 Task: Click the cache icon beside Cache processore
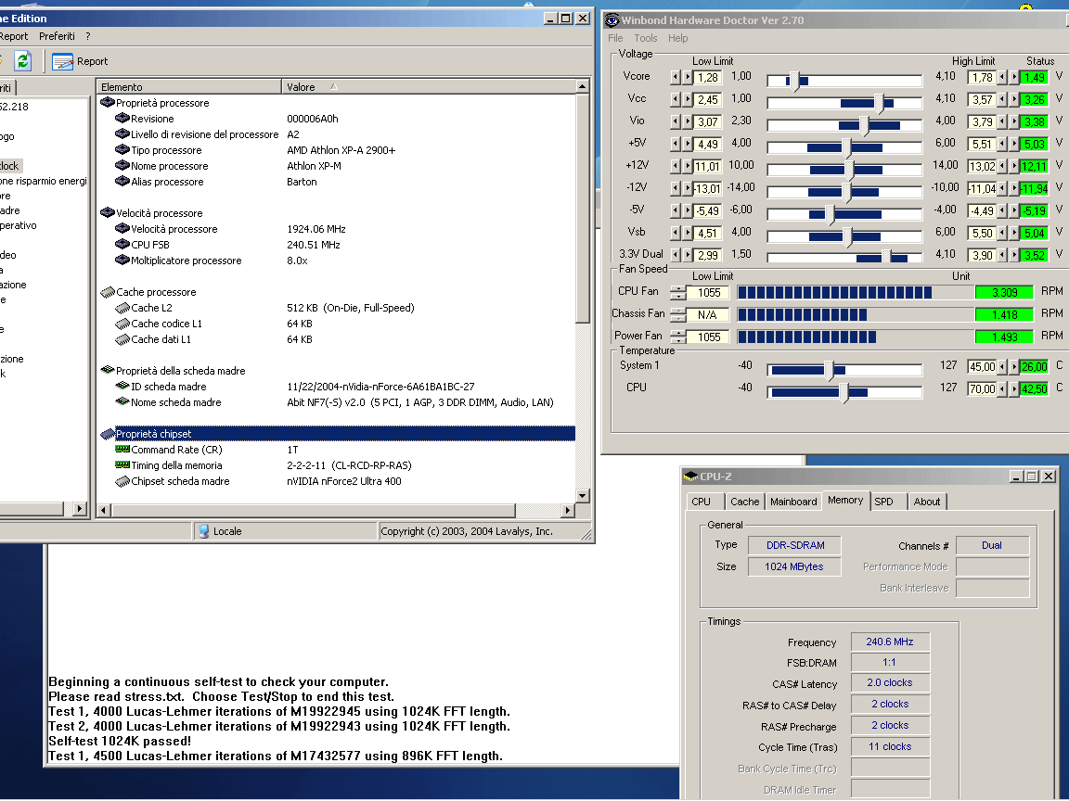point(107,291)
